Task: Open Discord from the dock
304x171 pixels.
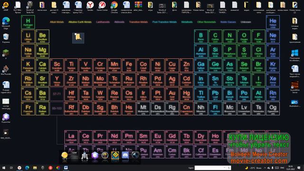Action: (x=125, y=155)
